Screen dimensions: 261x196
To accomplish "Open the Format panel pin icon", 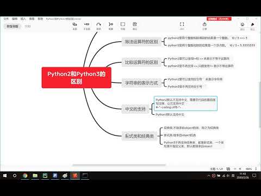I will (x=252, y=24).
